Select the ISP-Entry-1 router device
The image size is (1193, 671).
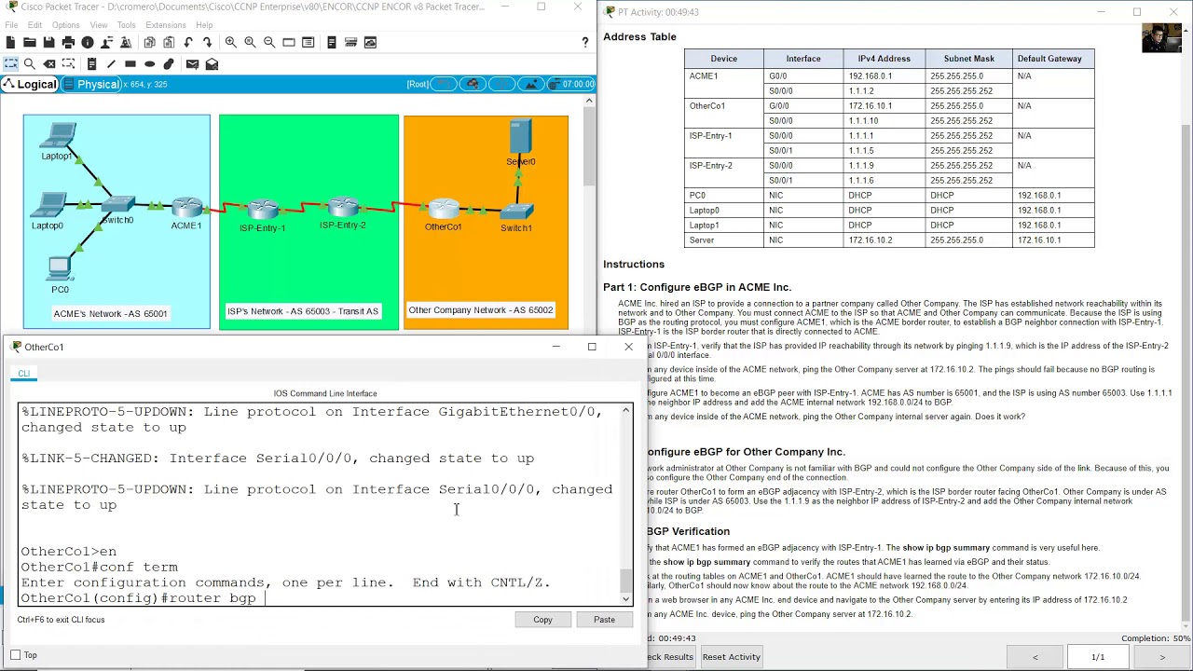(x=263, y=209)
